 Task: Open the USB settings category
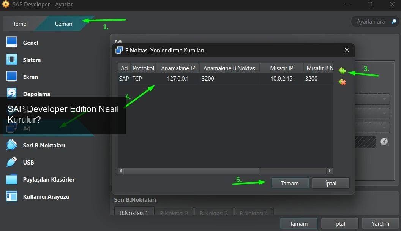[x=28, y=162]
